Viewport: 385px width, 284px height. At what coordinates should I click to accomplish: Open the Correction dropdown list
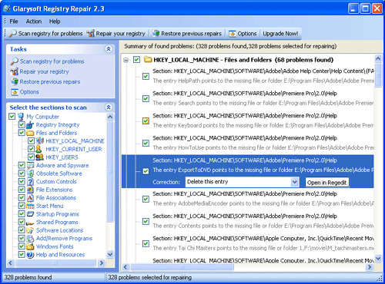[x=295, y=182]
